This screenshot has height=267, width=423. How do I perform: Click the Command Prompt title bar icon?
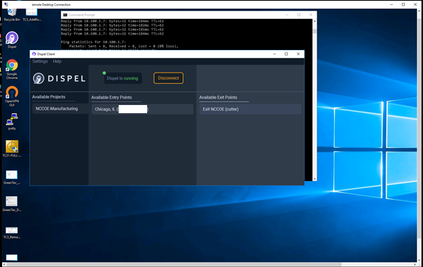pyautogui.click(x=65, y=15)
